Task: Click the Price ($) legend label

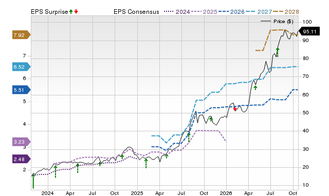Action: tap(283, 22)
